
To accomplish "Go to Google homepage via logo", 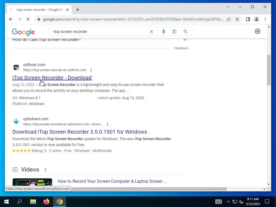I will click(23, 32).
